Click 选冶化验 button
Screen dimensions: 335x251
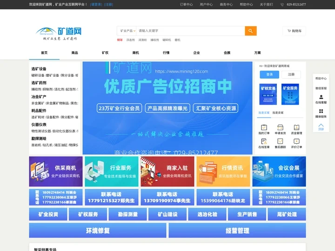pyautogui.click(x=207, y=214)
